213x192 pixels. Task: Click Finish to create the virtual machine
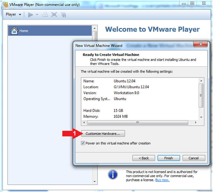coord(169,158)
